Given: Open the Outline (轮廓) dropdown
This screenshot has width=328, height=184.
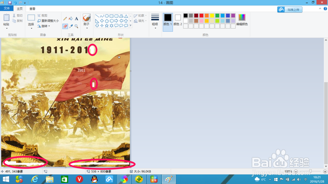Looking at the screenshot, I should click(x=140, y=15).
